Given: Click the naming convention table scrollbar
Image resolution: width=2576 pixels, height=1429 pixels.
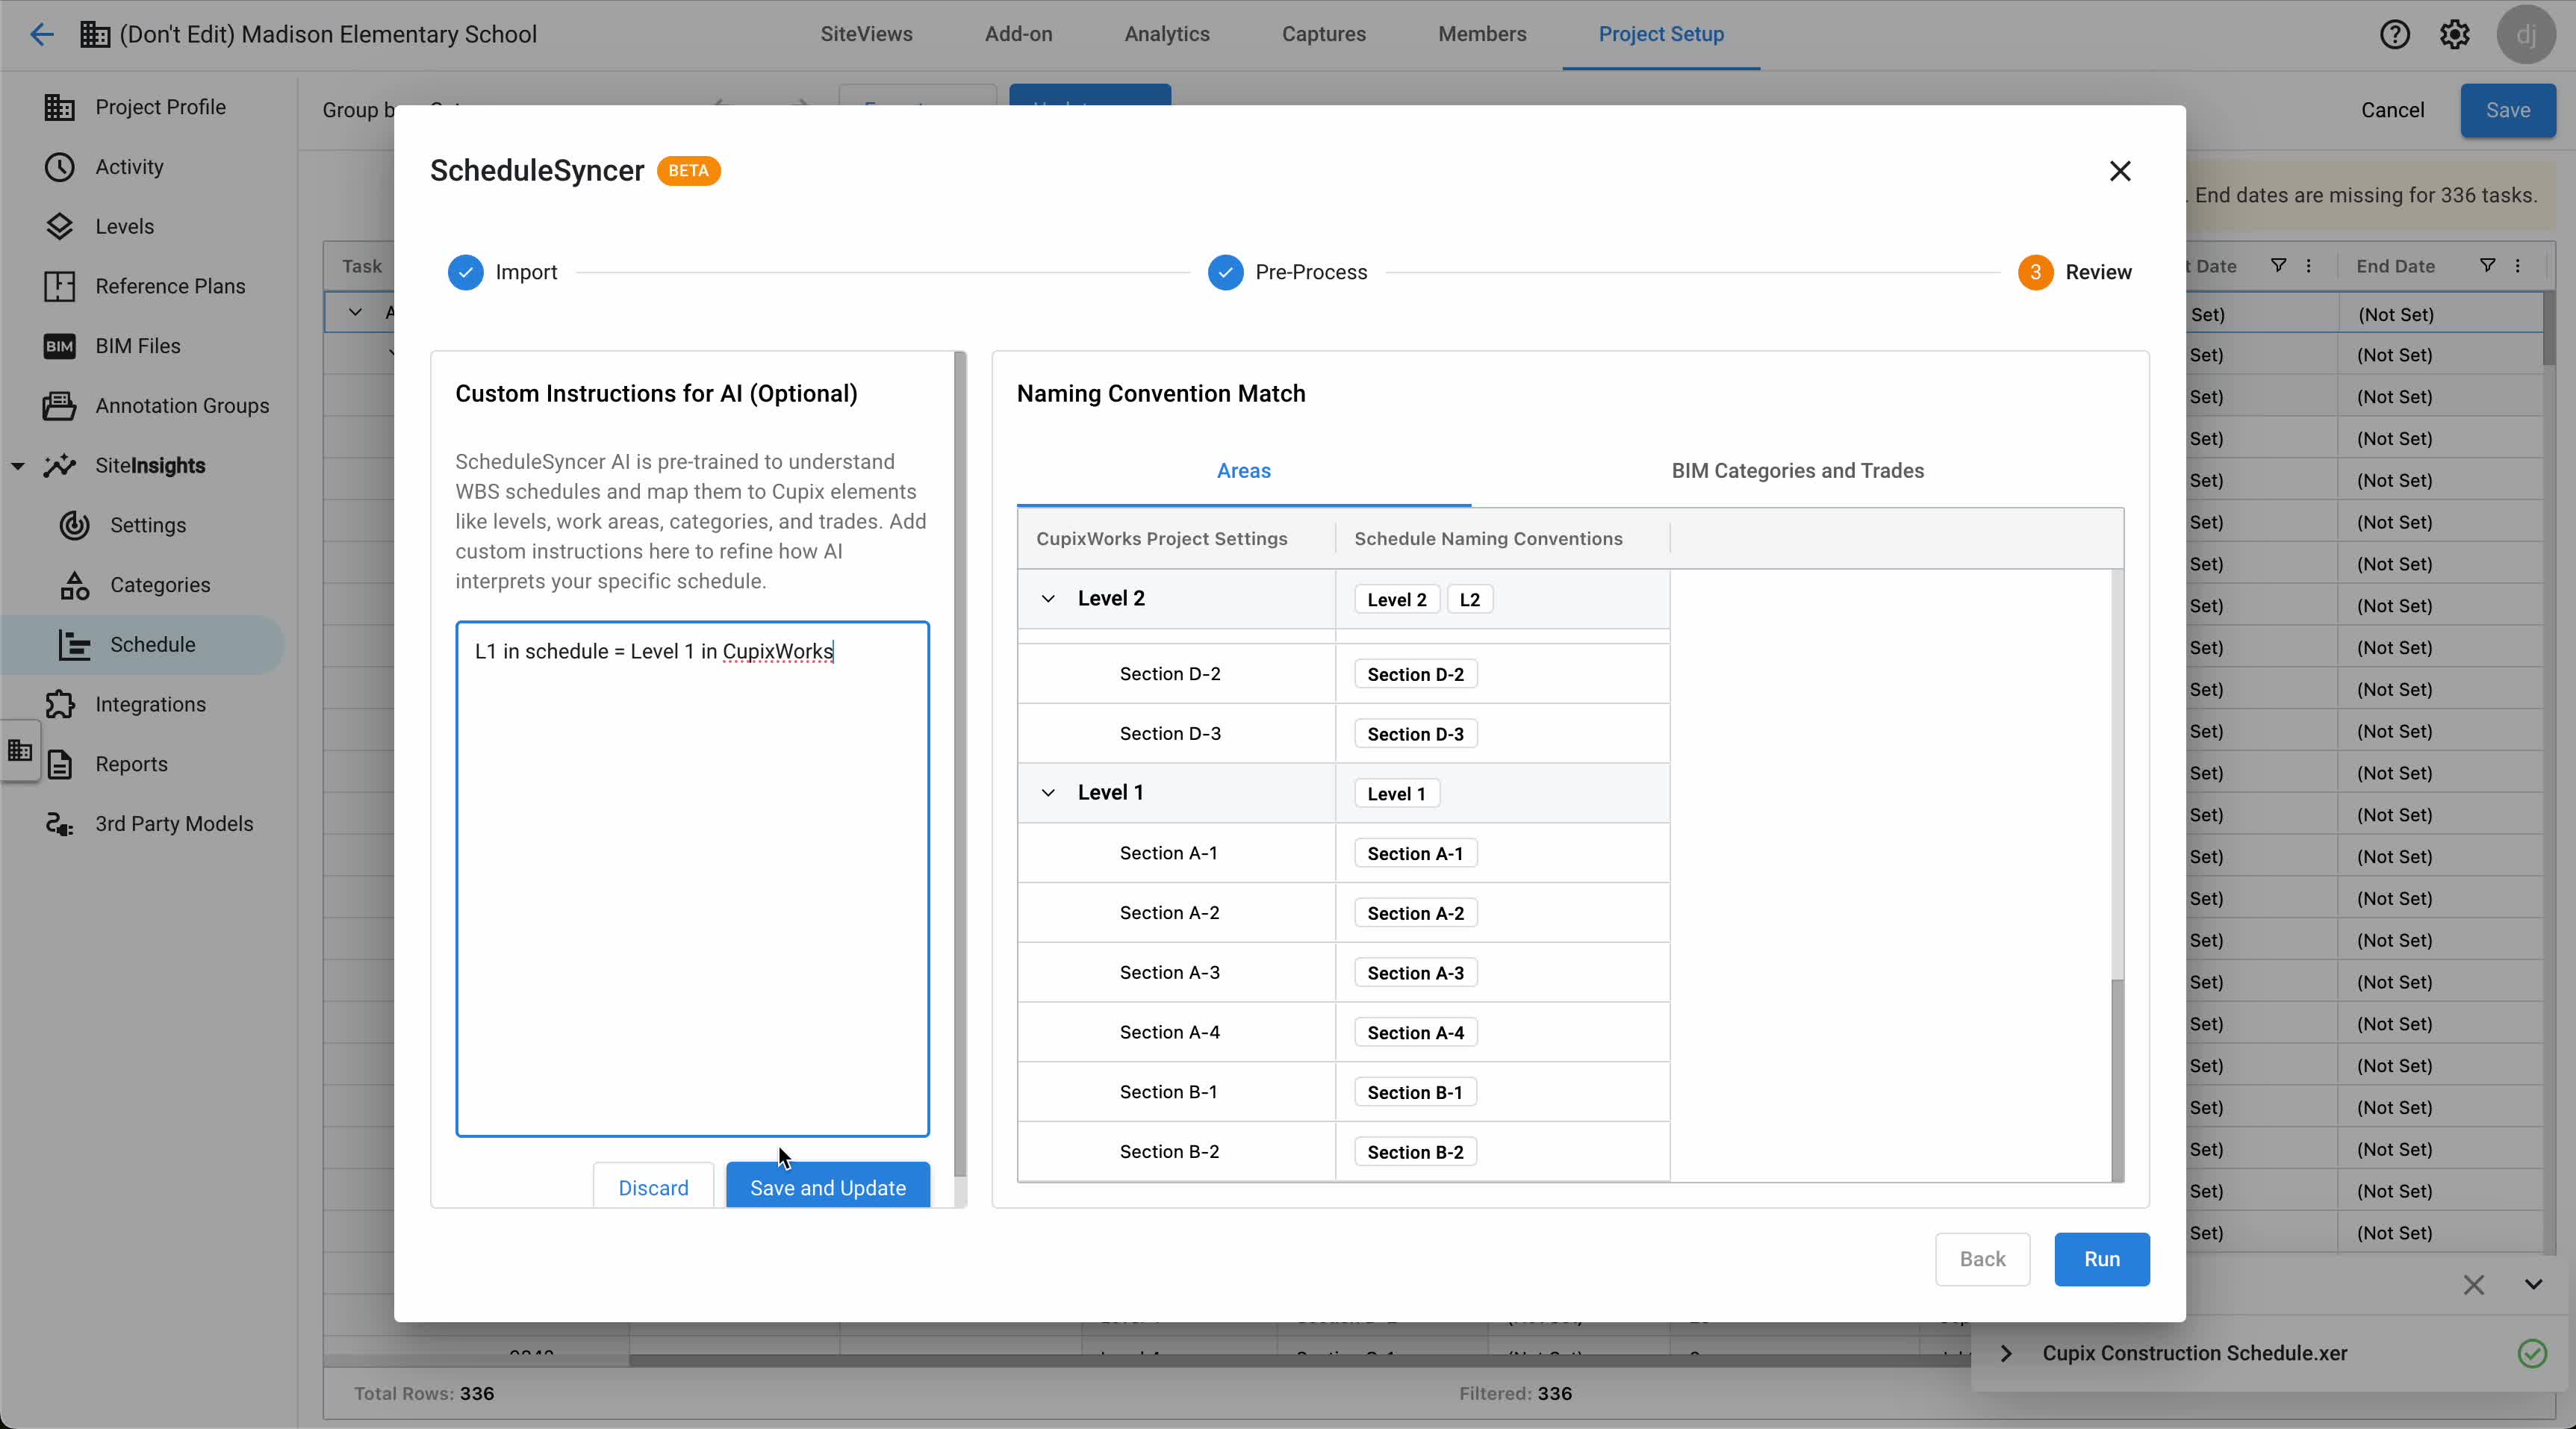Looking at the screenshot, I should click(x=2117, y=1080).
